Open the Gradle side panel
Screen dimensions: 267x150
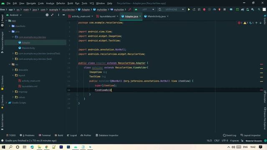tap(265, 19)
